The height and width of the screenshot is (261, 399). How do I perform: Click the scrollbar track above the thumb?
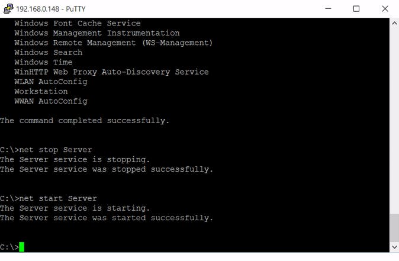394,118
